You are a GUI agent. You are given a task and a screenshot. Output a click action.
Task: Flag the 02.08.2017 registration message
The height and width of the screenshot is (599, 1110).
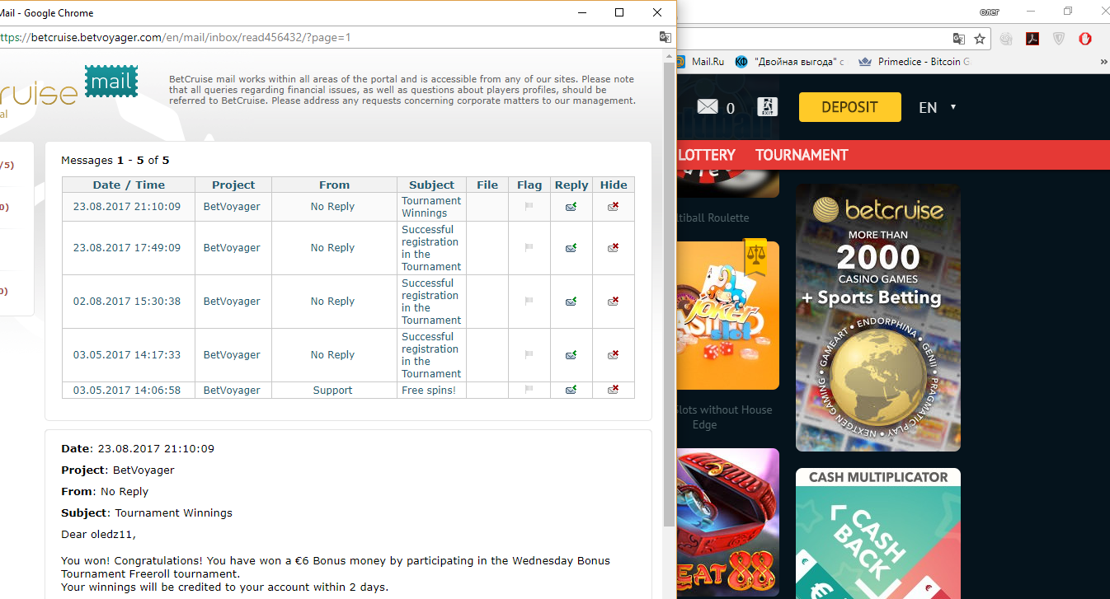click(x=529, y=302)
